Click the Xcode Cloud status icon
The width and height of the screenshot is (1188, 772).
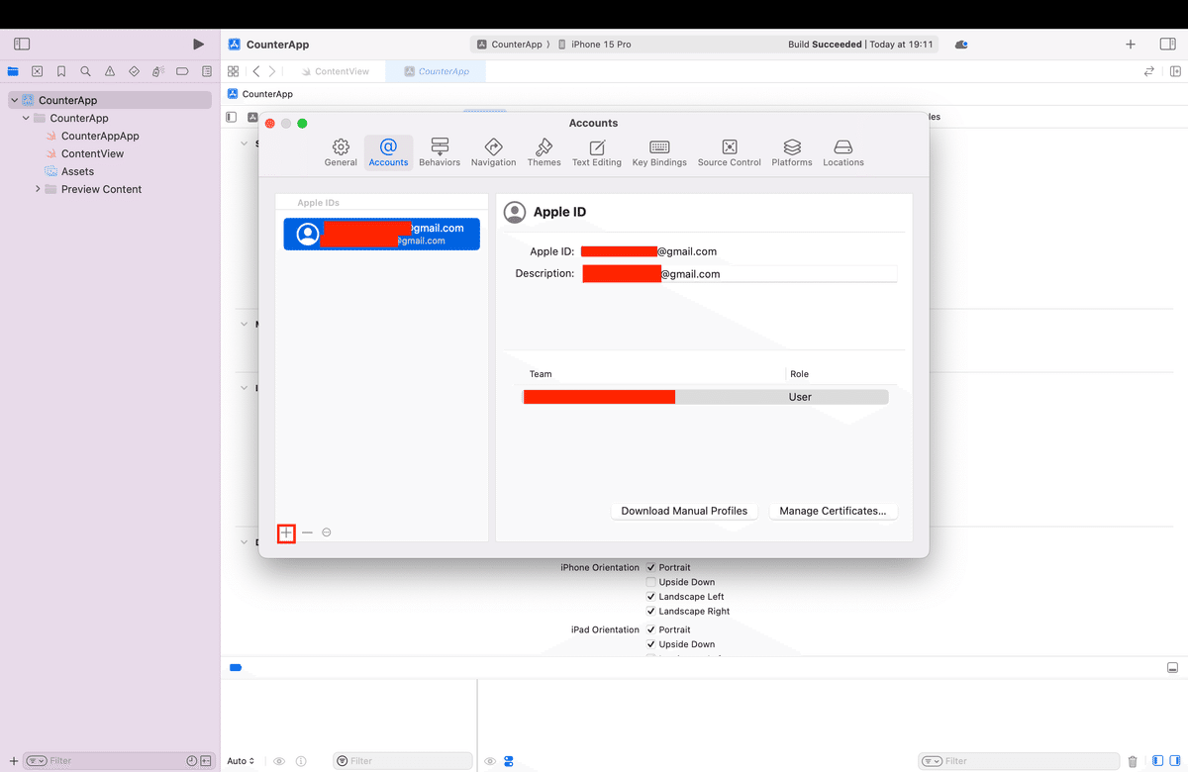click(961, 45)
